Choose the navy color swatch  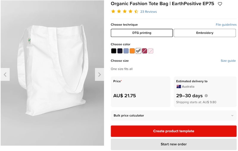[120, 51]
